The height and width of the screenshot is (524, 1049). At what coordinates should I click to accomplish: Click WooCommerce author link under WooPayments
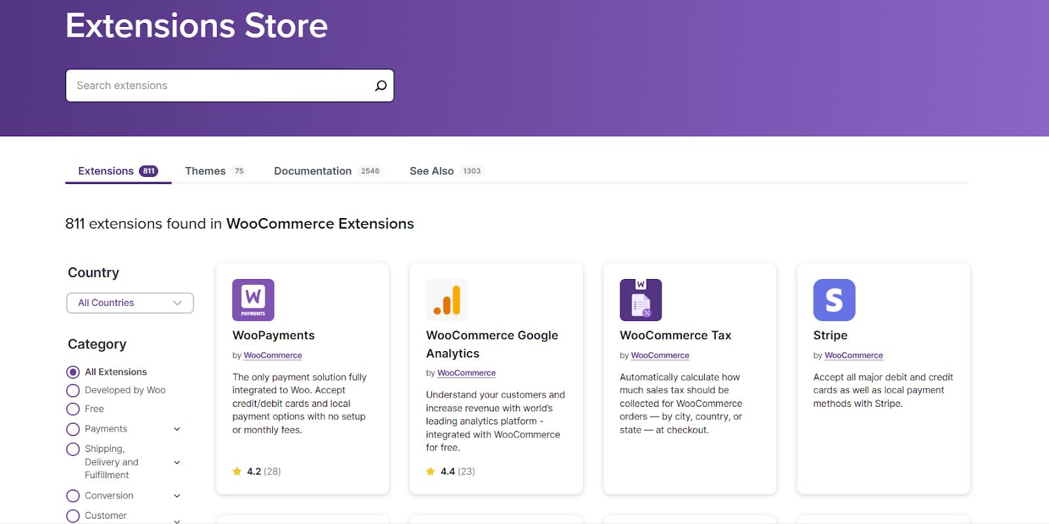pyautogui.click(x=273, y=356)
